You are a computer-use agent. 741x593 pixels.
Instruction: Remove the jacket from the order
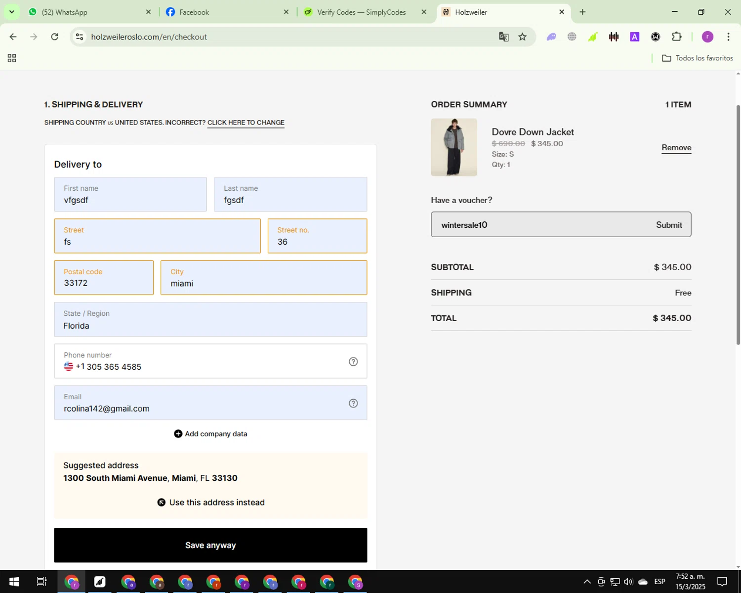[x=676, y=147]
